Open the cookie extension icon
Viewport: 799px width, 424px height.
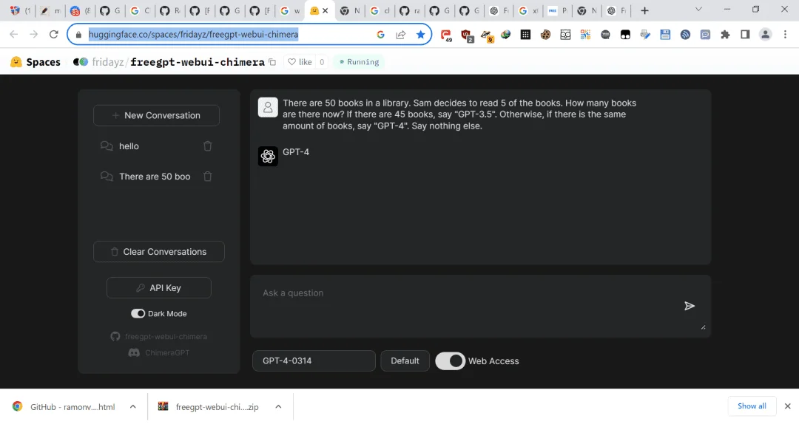pyautogui.click(x=545, y=35)
